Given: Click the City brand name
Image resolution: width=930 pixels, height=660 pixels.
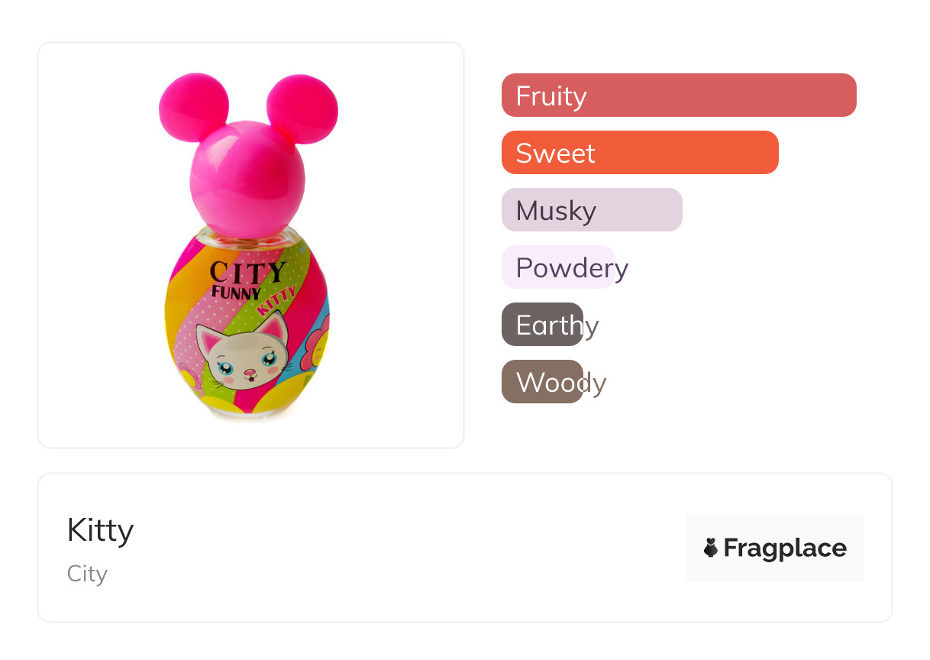Looking at the screenshot, I should click(x=87, y=574).
